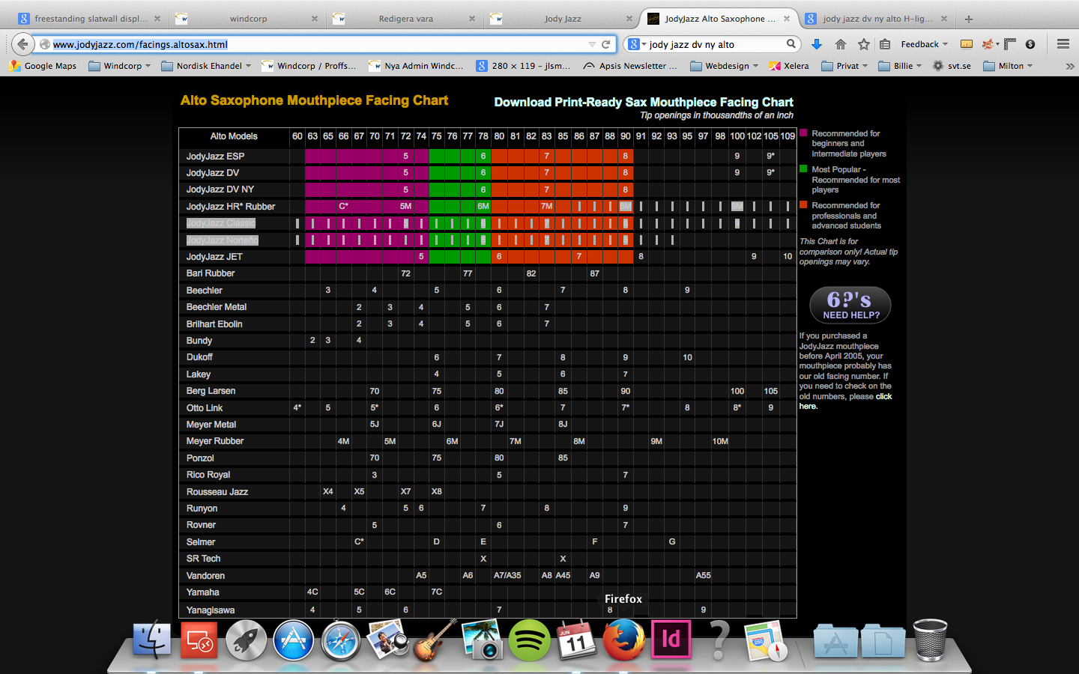This screenshot has height=674, width=1079.
Task: Open the search engine selector dropdown
Action: pyautogui.click(x=637, y=44)
